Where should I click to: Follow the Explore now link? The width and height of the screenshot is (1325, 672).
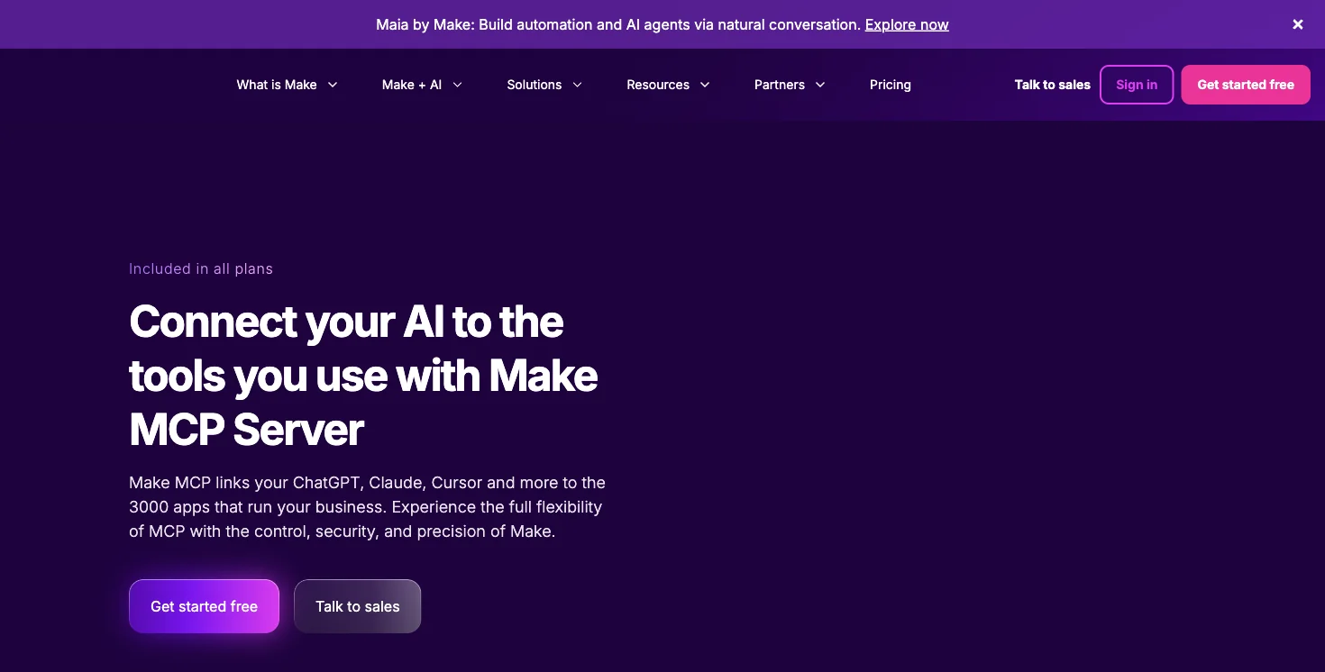[907, 24]
